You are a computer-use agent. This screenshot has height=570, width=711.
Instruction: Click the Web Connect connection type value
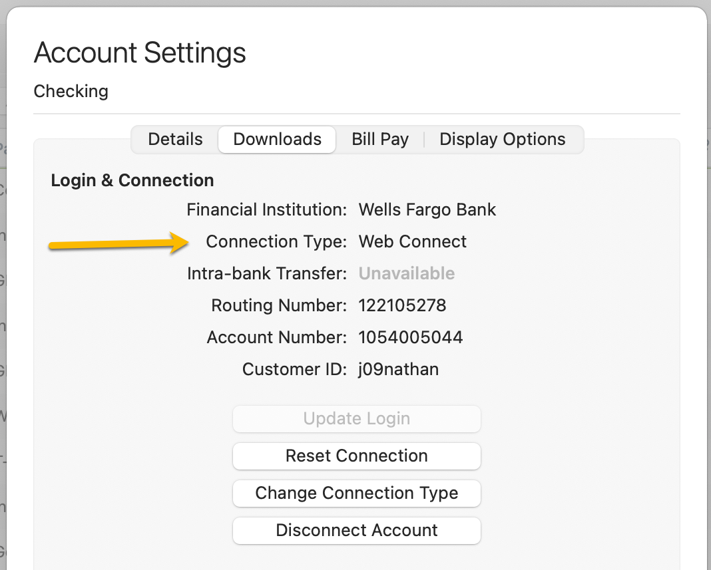[x=413, y=242]
